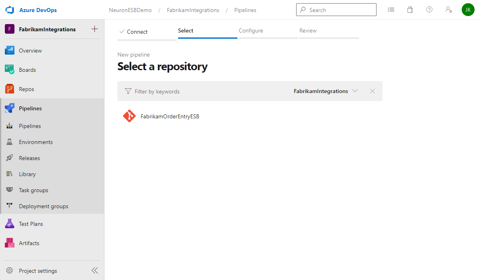The image size is (481, 280).
Task: Open Task groups under Pipelines
Action: (52, 190)
